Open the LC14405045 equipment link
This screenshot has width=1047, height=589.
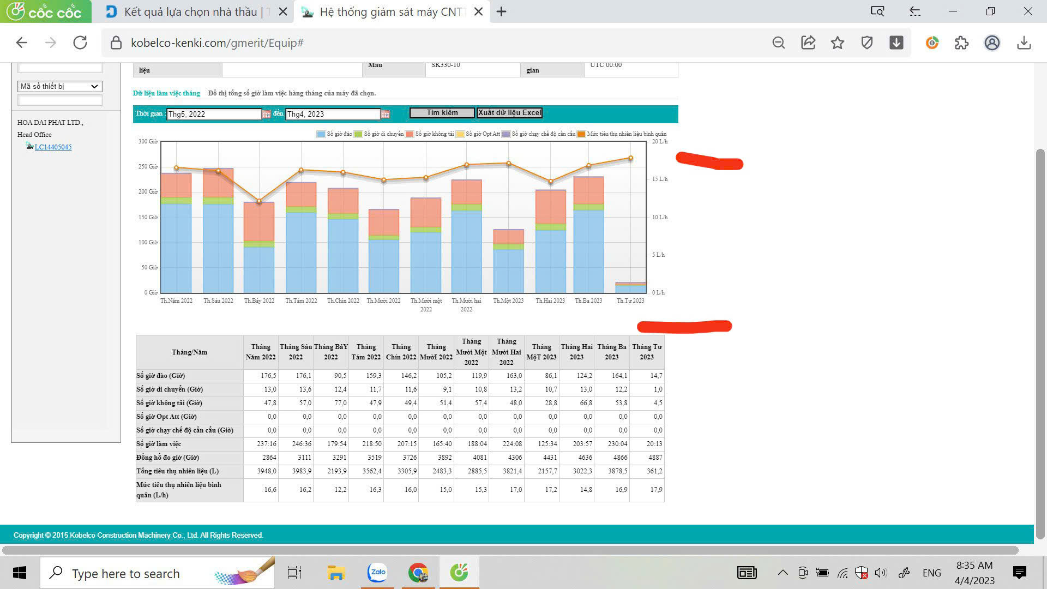pyautogui.click(x=53, y=147)
